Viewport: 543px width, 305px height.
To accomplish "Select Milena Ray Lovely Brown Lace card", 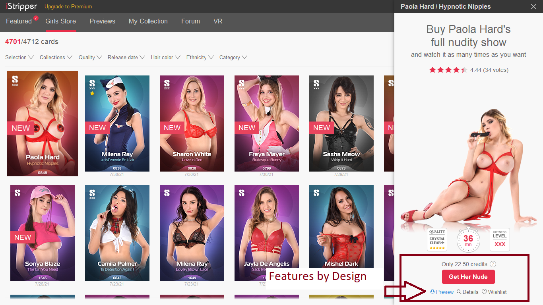I will (x=192, y=233).
